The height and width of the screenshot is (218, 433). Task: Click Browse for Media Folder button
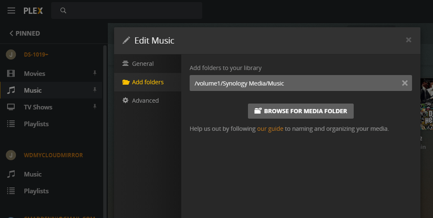(x=301, y=111)
